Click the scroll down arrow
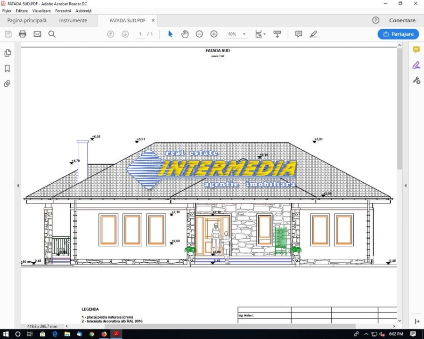 point(400,321)
